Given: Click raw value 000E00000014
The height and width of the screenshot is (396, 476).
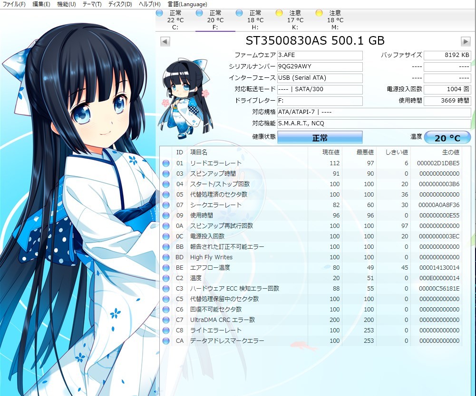Looking at the screenshot, I should tap(439, 278).
